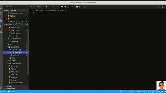
Task: Collapse the components folder
Action: click(16, 47)
